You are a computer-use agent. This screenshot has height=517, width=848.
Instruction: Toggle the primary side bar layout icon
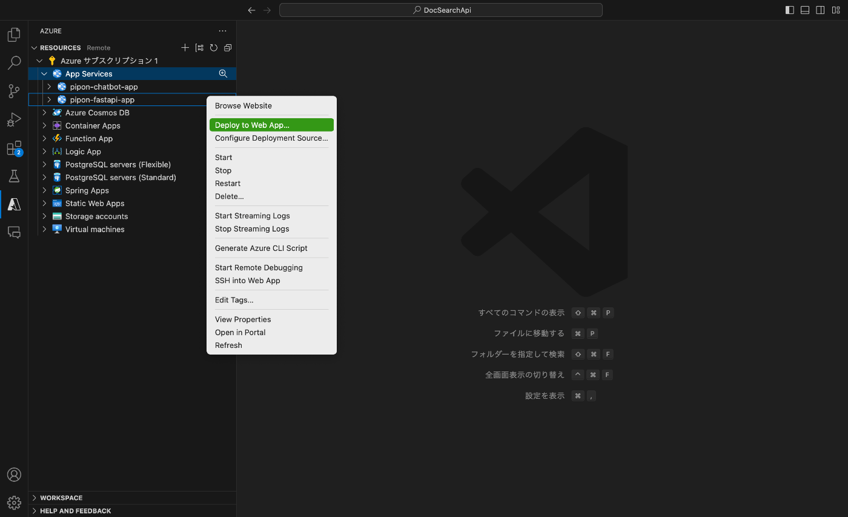click(x=789, y=10)
